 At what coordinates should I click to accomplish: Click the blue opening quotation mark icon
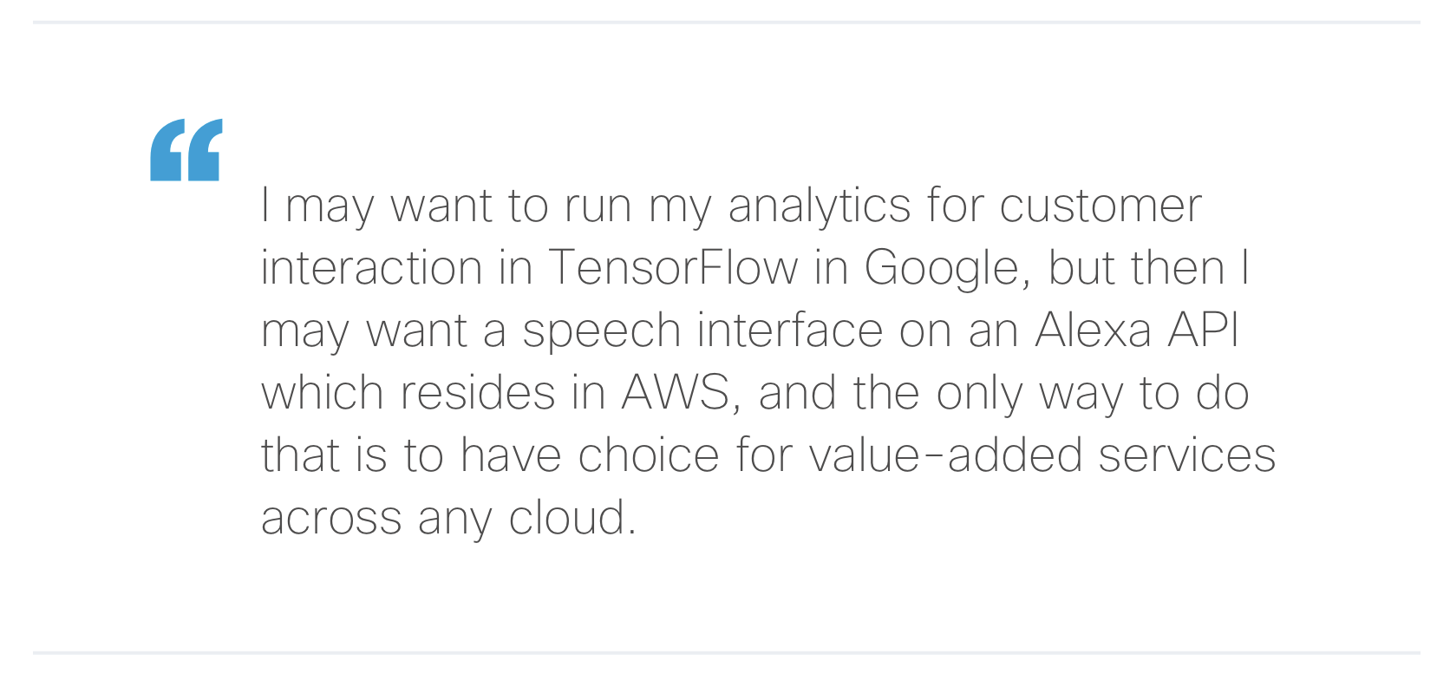point(186,150)
